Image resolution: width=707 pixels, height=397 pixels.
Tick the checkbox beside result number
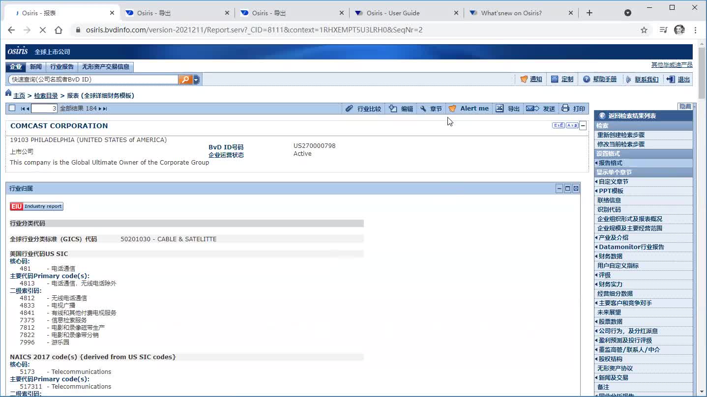pos(12,108)
